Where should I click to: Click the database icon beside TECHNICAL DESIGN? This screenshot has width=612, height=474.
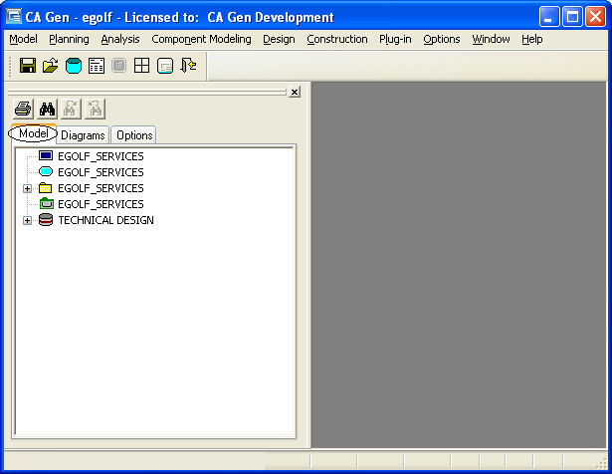(x=46, y=220)
